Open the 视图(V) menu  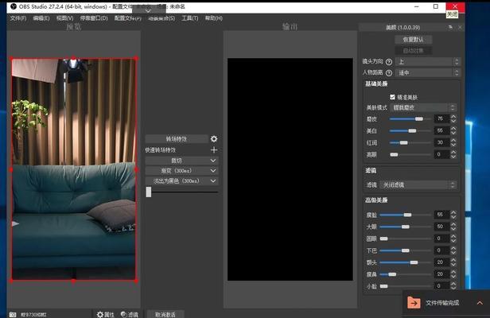click(64, 18)
